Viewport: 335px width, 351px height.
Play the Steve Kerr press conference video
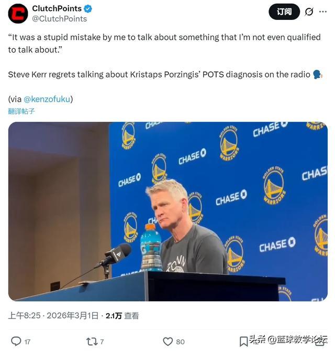168,211
